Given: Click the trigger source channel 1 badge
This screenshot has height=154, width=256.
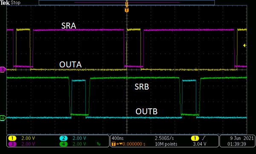Looking at the screenshot, I should pyautogui.click(x=195, y=138).
